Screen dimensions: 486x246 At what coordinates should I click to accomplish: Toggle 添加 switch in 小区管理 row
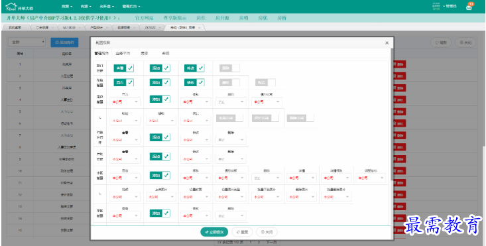(160, 175)
